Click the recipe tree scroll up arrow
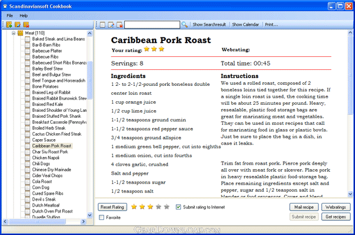This screenshot has height=235, width=355. [90, 33]
